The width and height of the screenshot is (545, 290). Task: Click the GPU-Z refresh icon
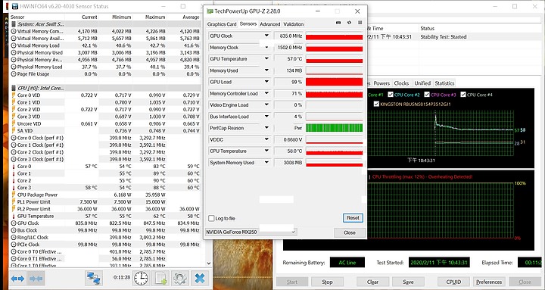pos(349,23)
